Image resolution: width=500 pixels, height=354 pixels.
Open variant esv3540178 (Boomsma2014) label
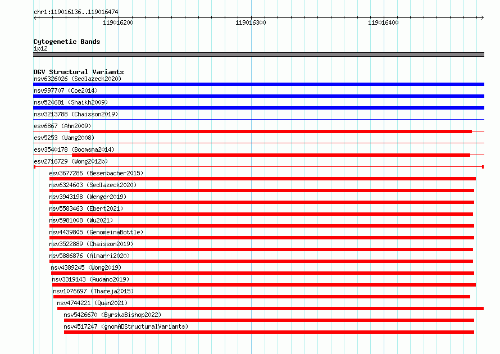point(74,149)
